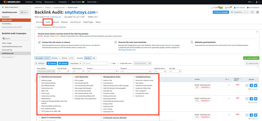This screenshot has width=262, height=121.
Task: Open the Toxicity Score filter dropdown
Action: coord(79,71)
